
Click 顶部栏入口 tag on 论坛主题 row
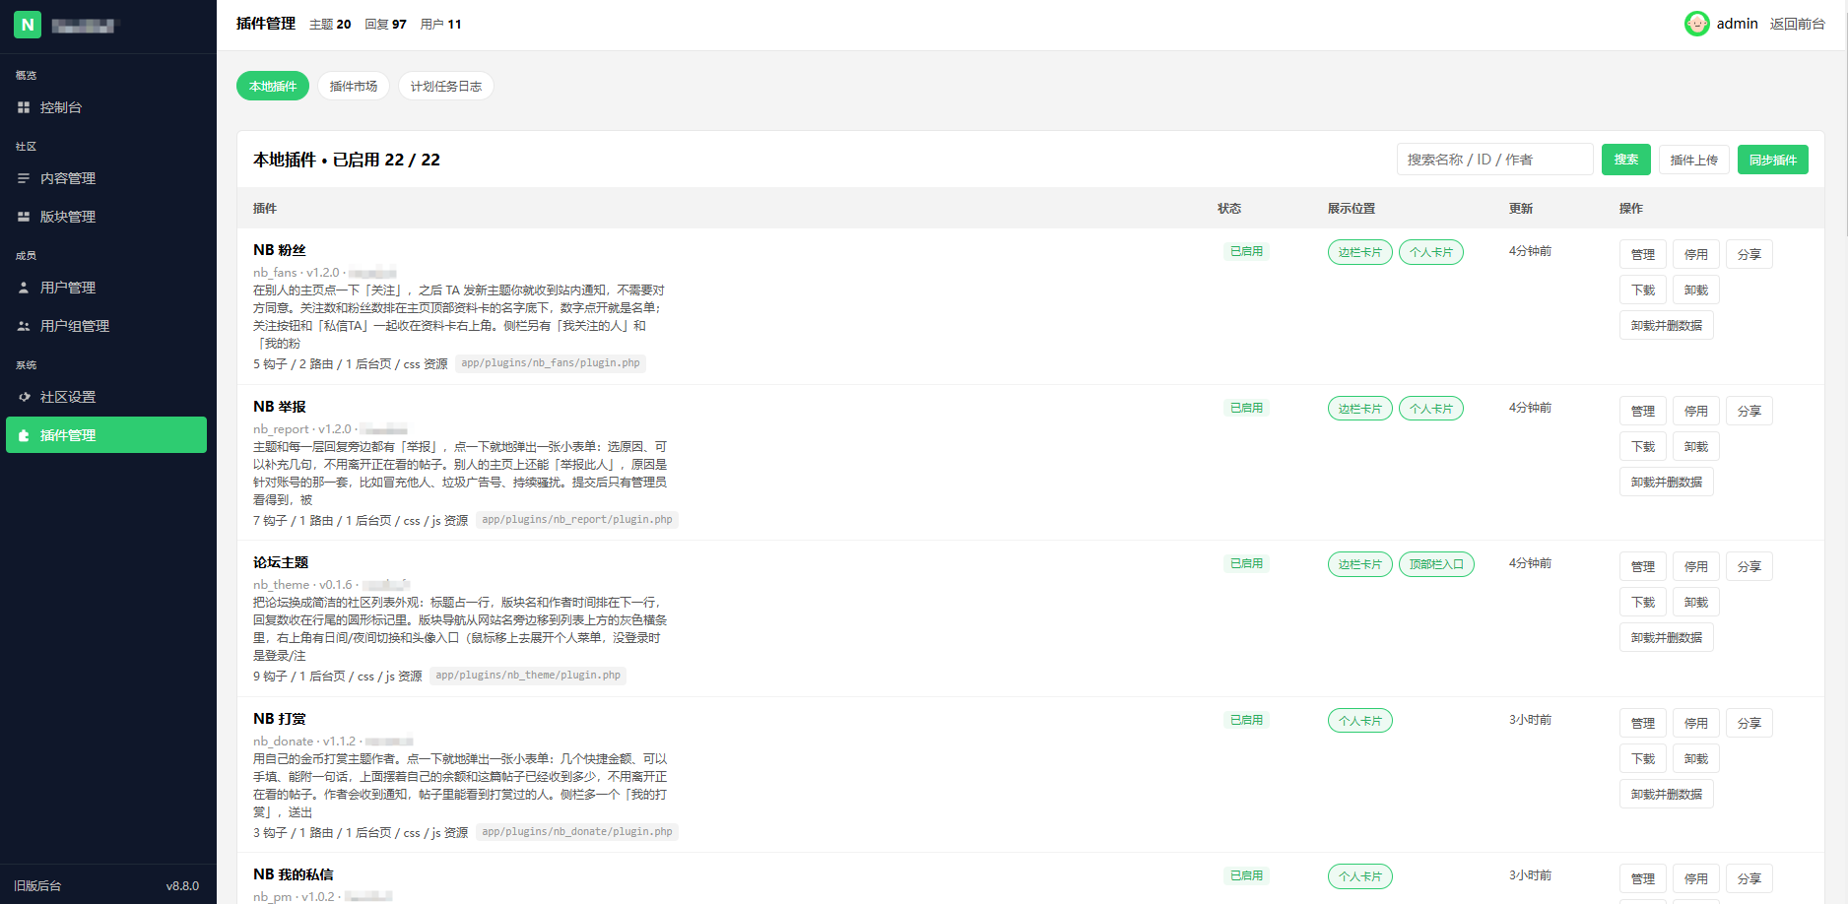(x=1436, y=564)
